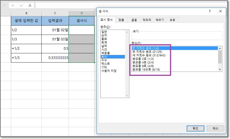Select cell showing 0.333333333
Image resolution: width=230 pixels, height=139 pixels.
(x=55, y=58)
